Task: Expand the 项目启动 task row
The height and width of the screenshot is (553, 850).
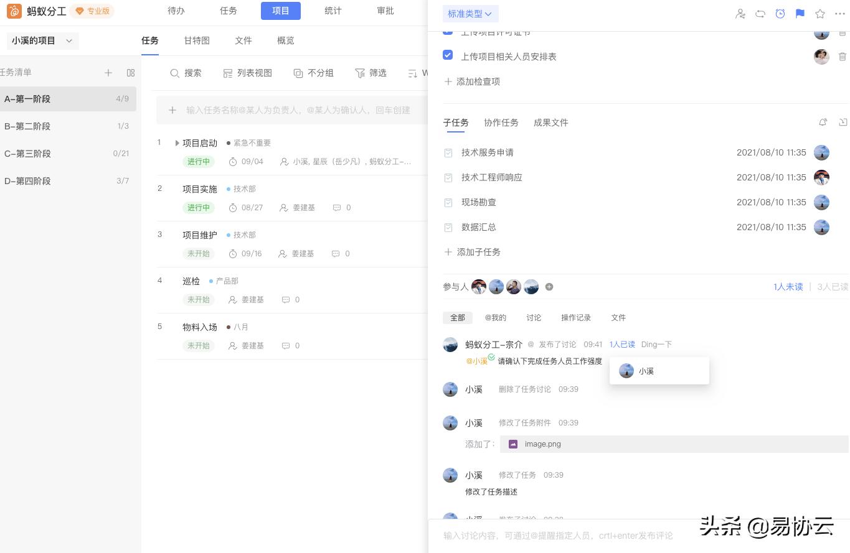Action: (177, 142)
